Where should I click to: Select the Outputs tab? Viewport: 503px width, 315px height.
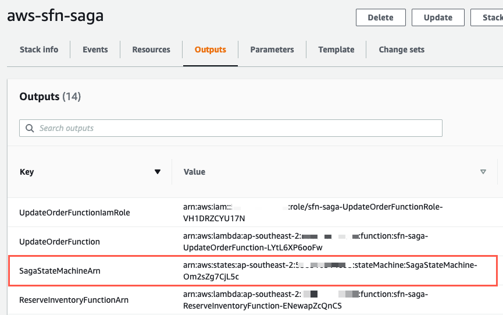[x=211, y=49]
